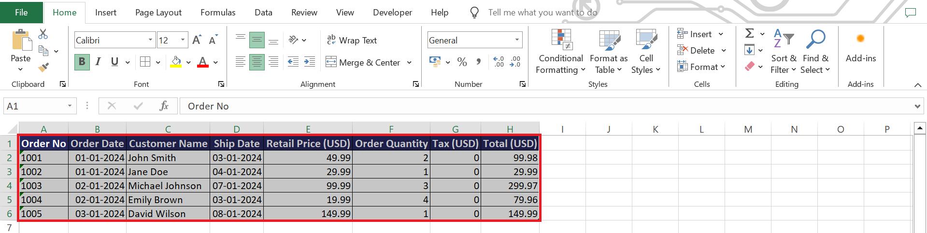Increase indent icon

click(x=310, y=62)
